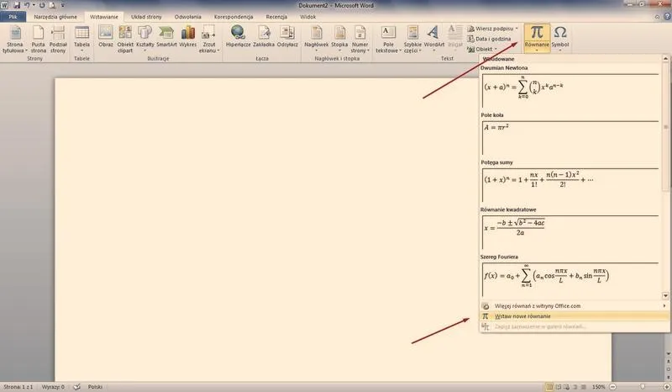This screenshot has height=392, width=672.
Task: Open the Obiekt clipart panel
Action: coord(125,39)
